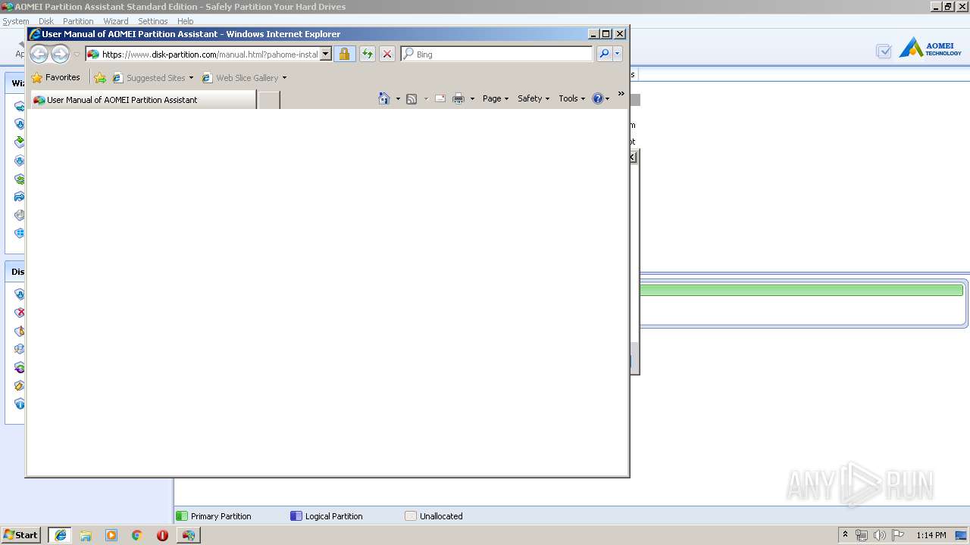Open Windows Explorer from the taskbar
This screenshot has height=545, width=970.
pos(86,535)
